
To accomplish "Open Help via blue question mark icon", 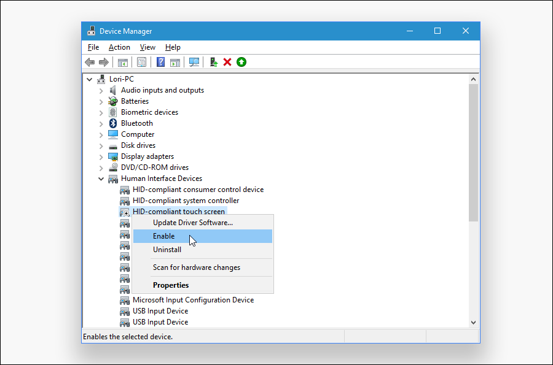I will pyautogui.click(x=160, y=63).
